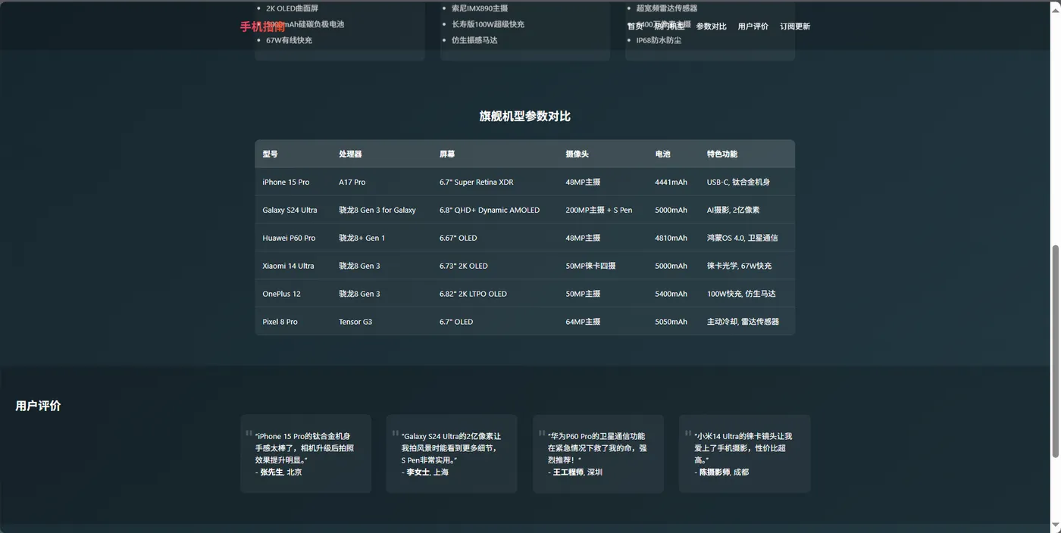1061x533 pixels.
Task: Click the 长寿版100W超级快充 bullet item
Action: (488, 24)
